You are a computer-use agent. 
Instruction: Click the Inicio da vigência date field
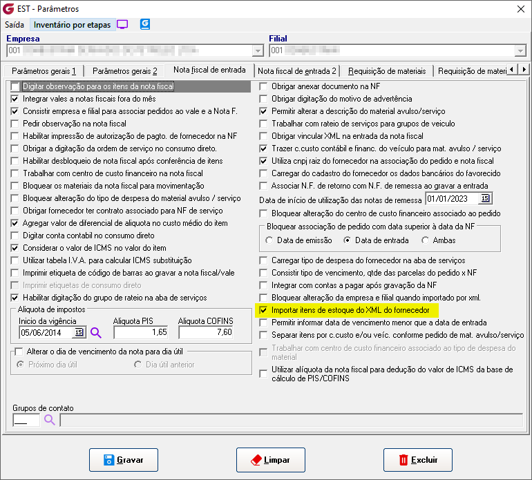click(x=46, y=332)
